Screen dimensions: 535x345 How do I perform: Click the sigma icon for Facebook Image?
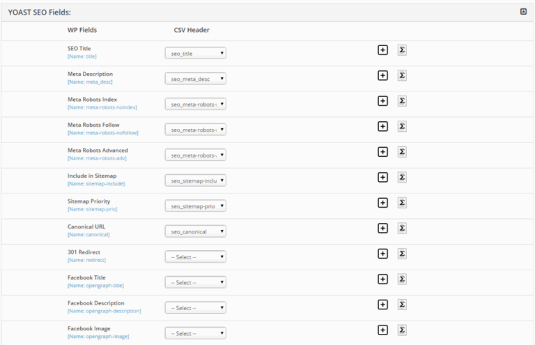(402, 330)
